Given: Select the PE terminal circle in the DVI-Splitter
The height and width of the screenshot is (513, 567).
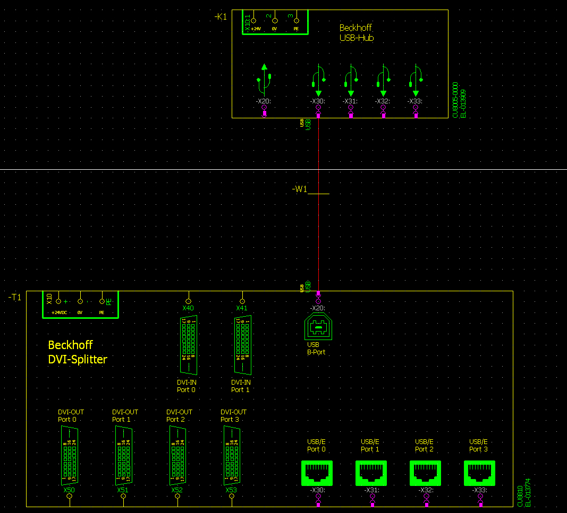Looking at the screenshot, I should point(102,301).
